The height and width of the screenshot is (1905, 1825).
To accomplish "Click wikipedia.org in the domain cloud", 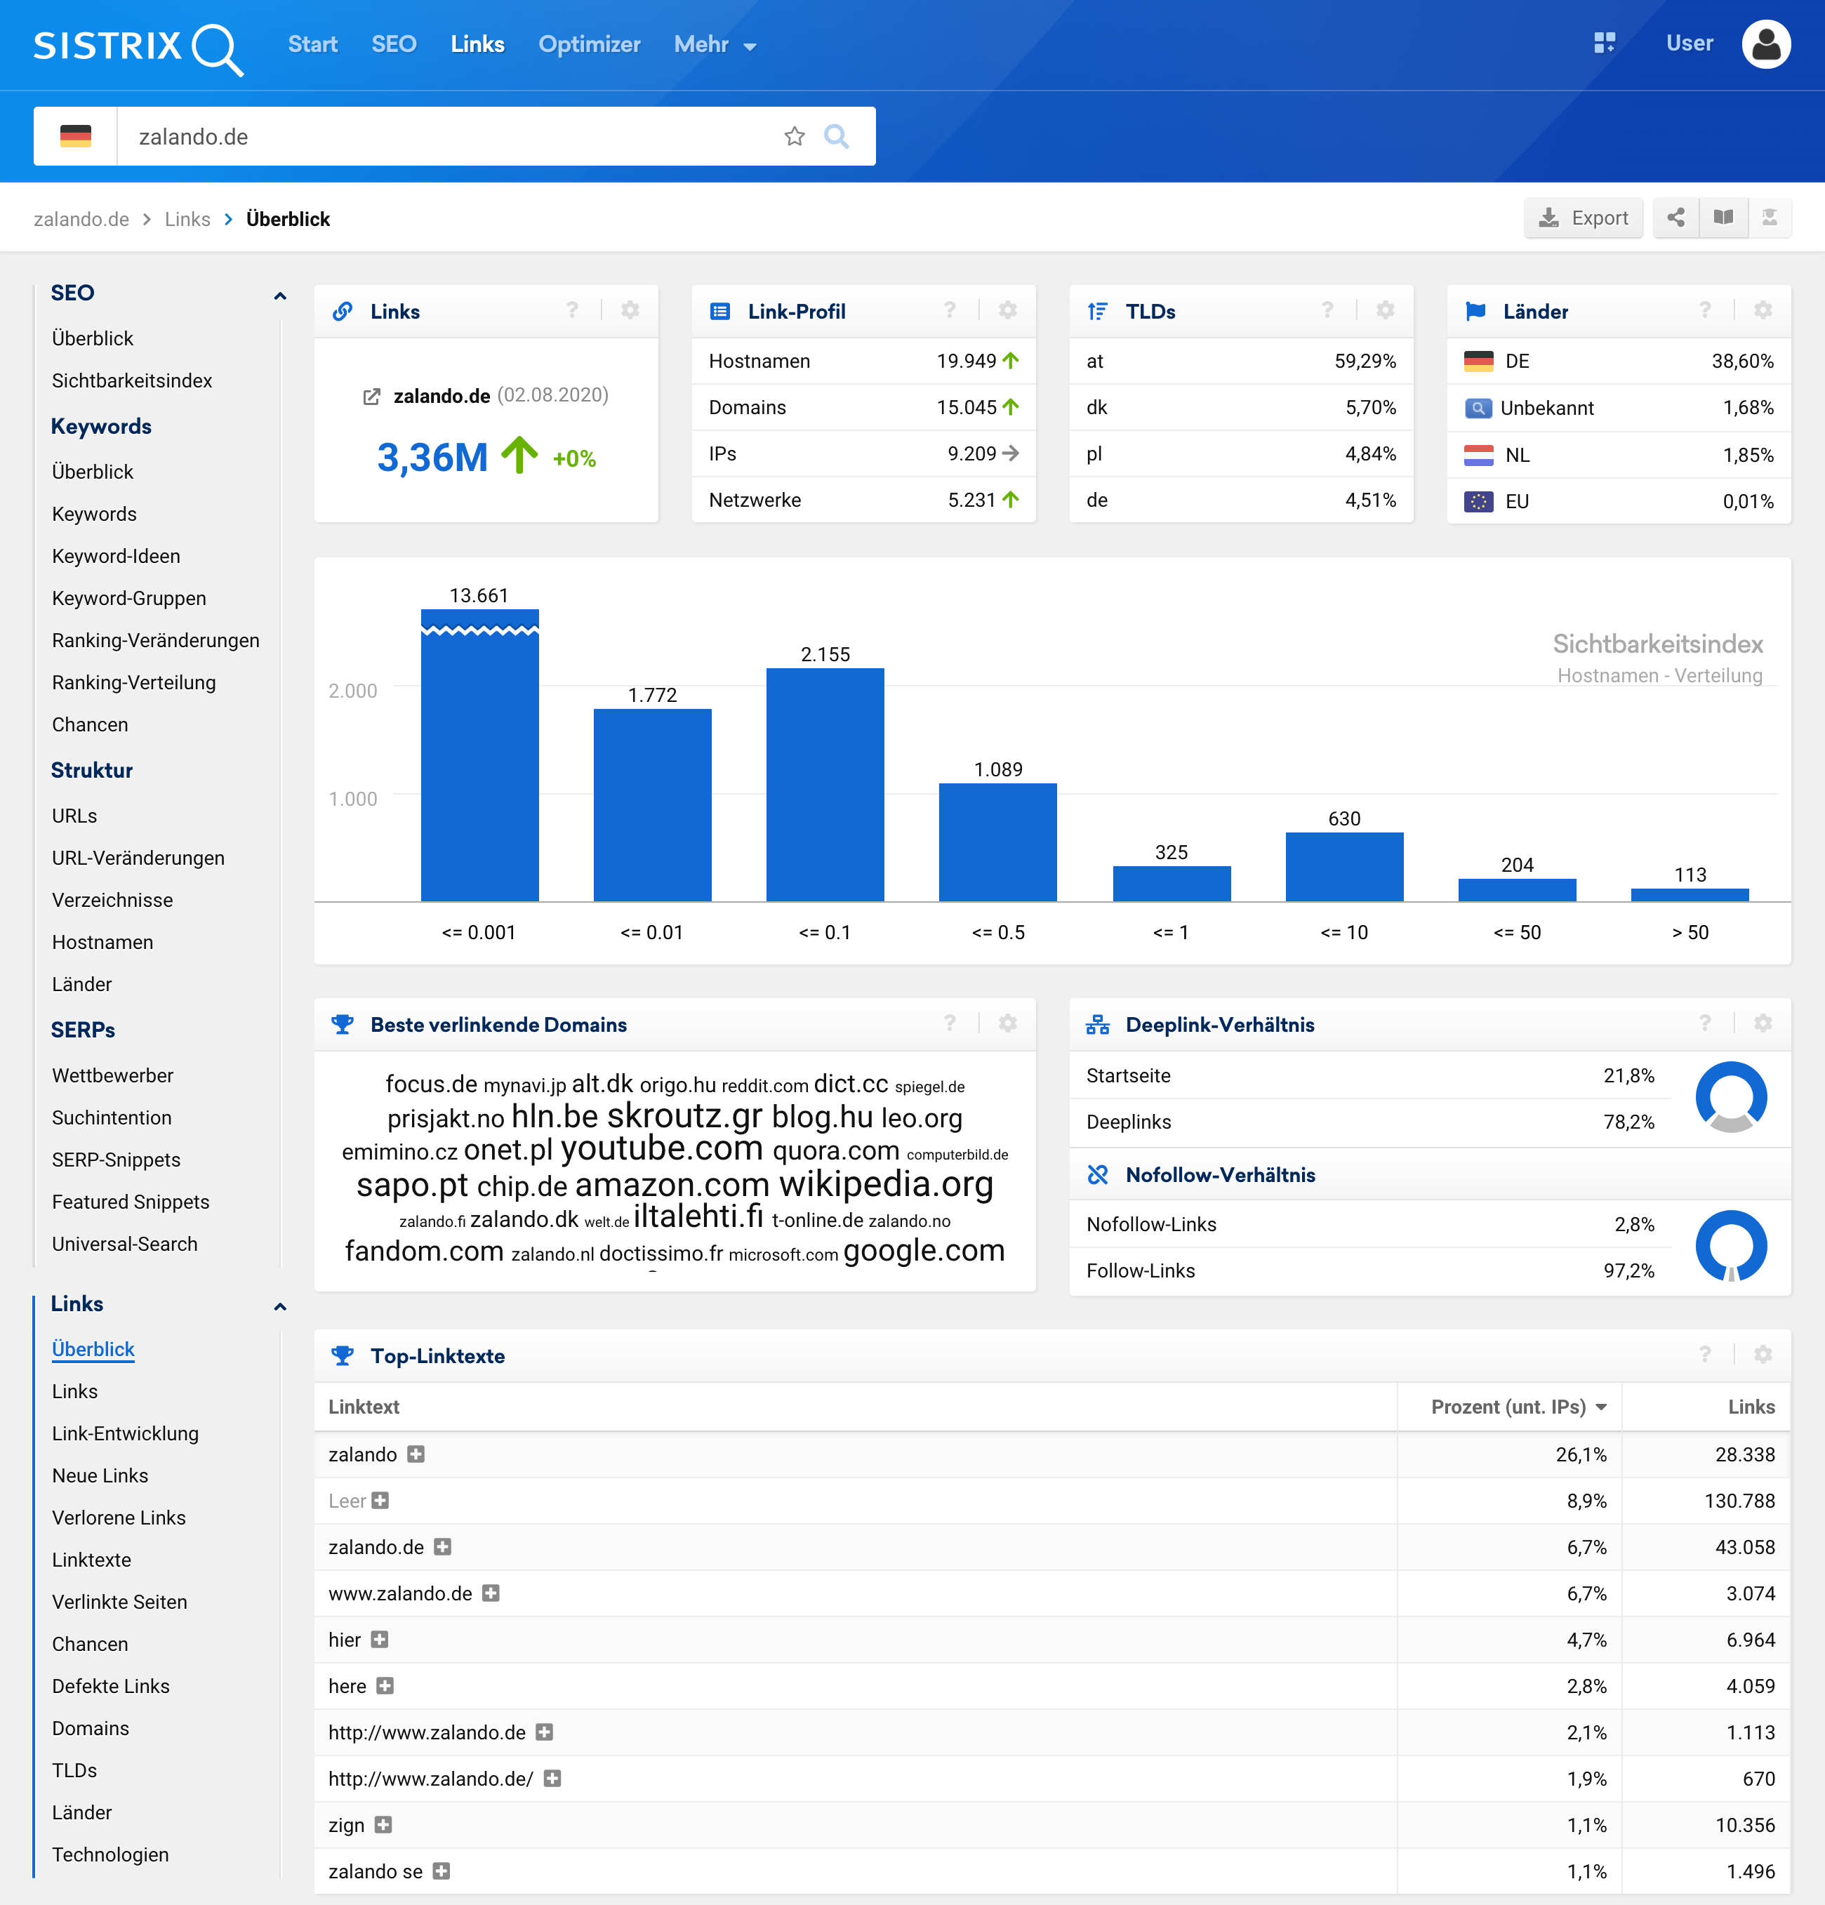I will [885, 1184].
